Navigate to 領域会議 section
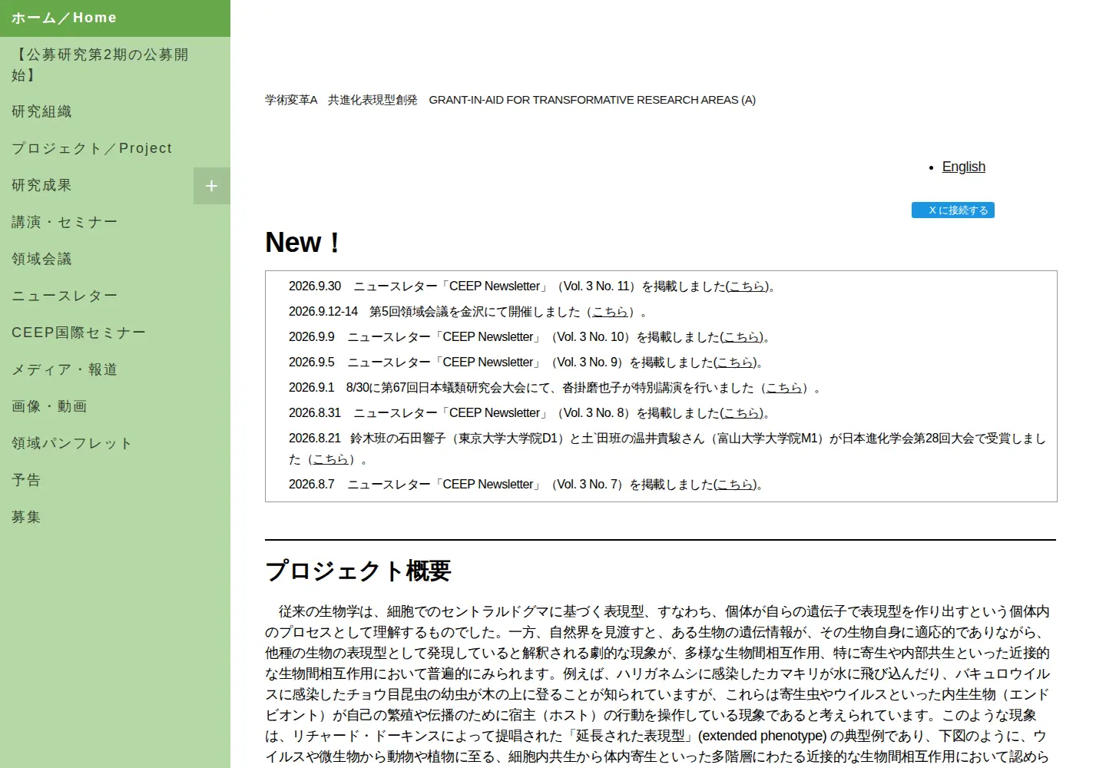This screenshot has height=768, width=1106. (115, 259)
